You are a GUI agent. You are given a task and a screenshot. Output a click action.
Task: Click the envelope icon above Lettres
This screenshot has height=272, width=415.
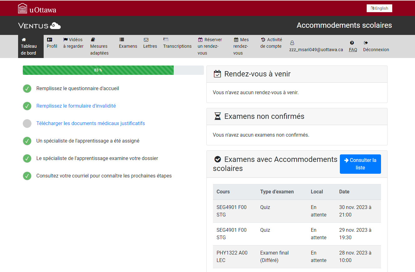pyautogui.click(x=146, y=40)
